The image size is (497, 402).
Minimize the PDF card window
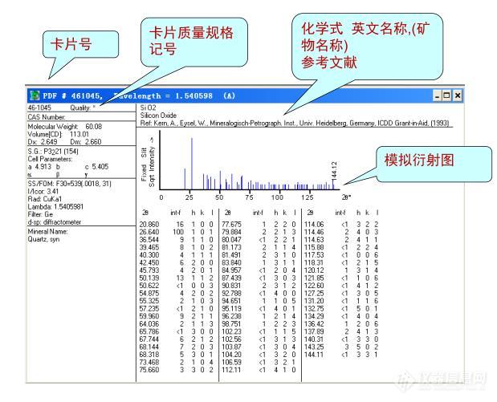click(x=458, y=95)
